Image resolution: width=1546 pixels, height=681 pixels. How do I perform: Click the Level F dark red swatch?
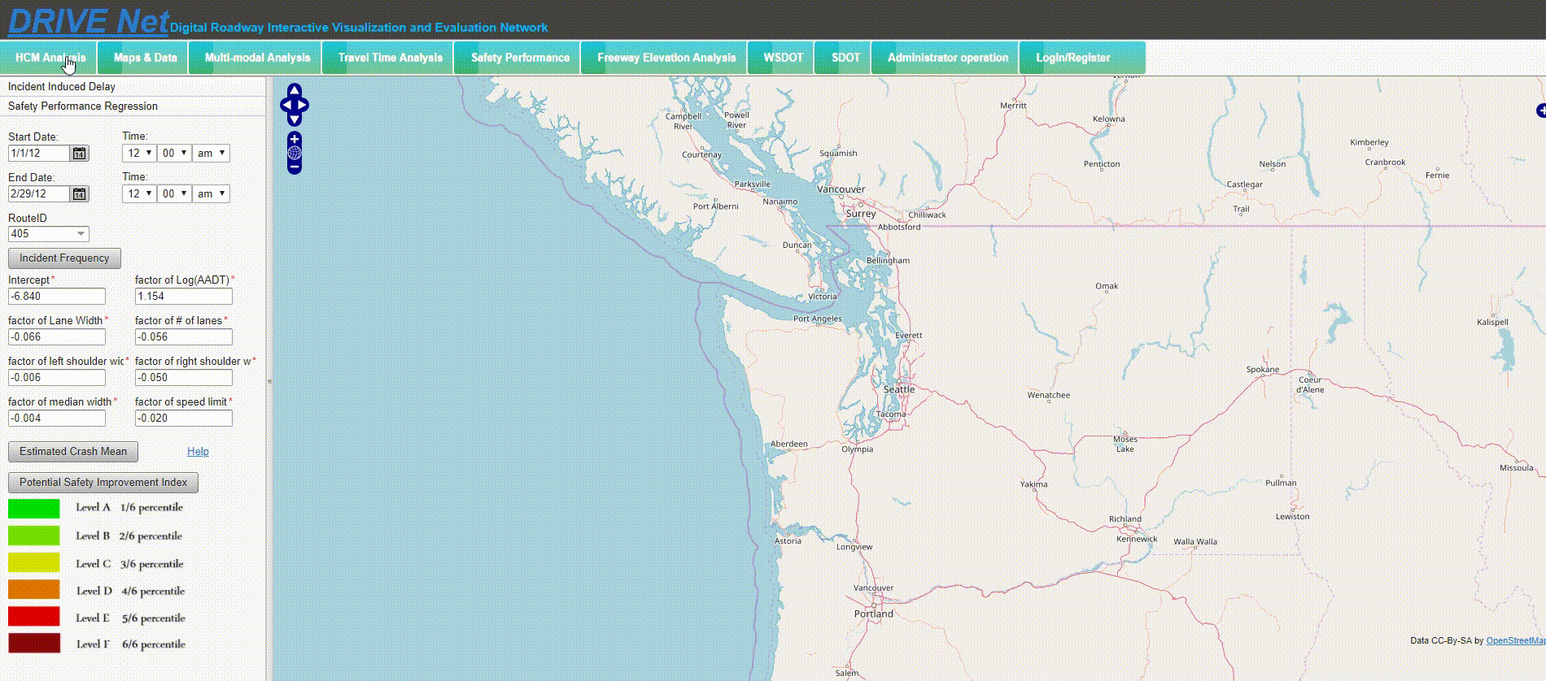click(34, 644)
